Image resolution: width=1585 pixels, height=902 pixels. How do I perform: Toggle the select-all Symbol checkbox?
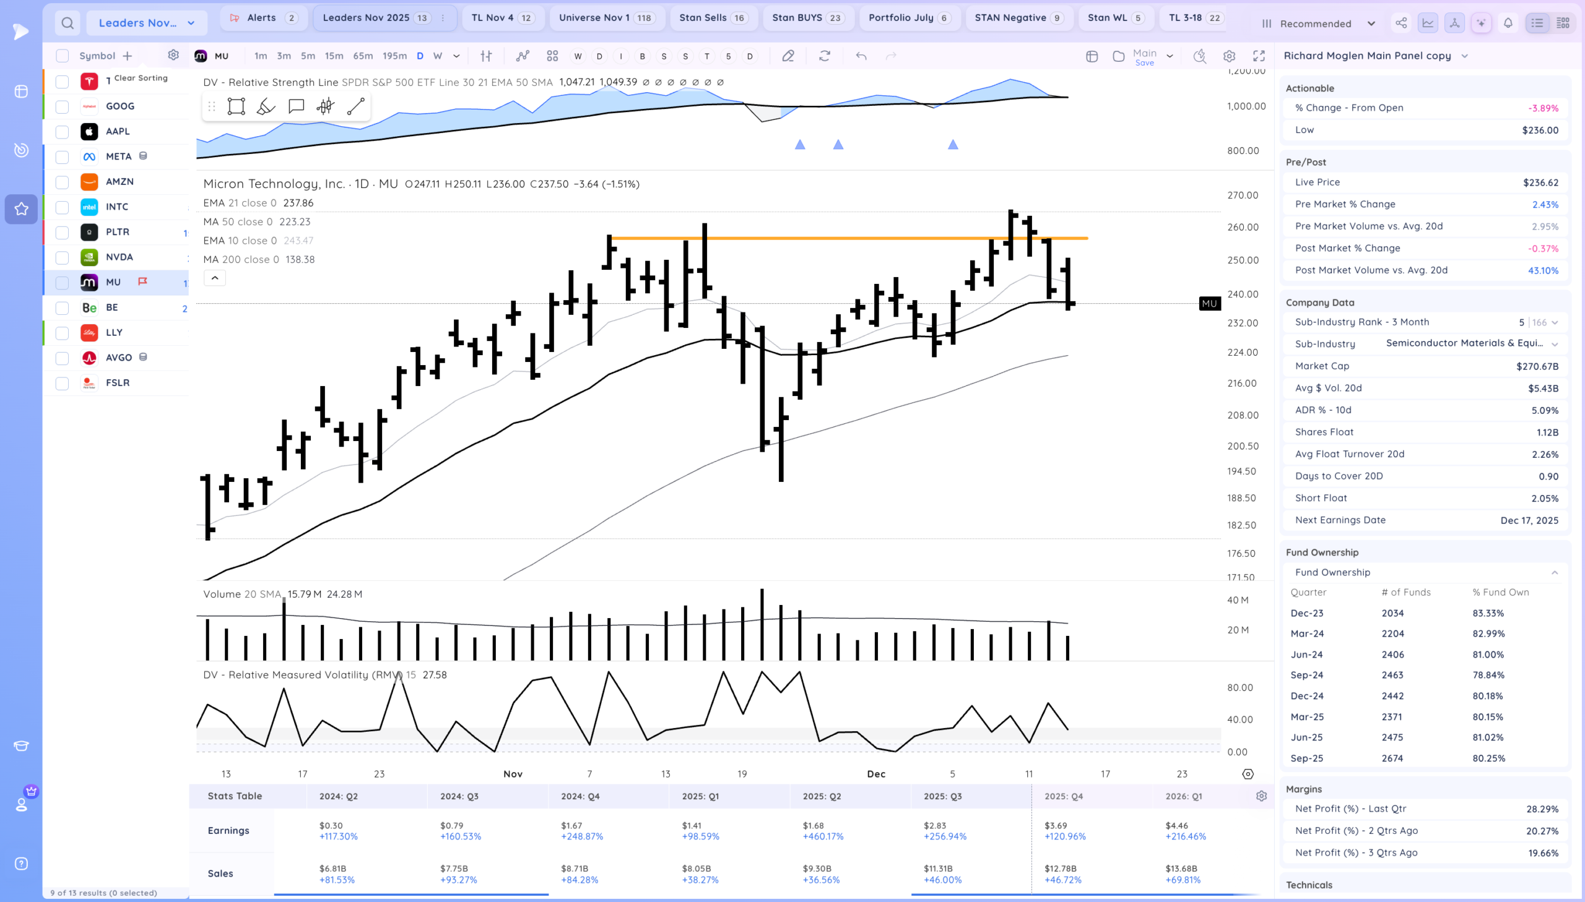[x=62, y=56]
